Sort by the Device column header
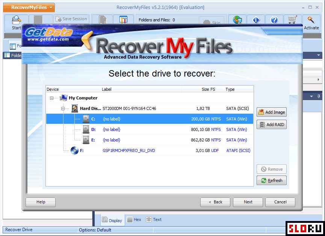This screenshot has width=325, height=236. [73, 89]
